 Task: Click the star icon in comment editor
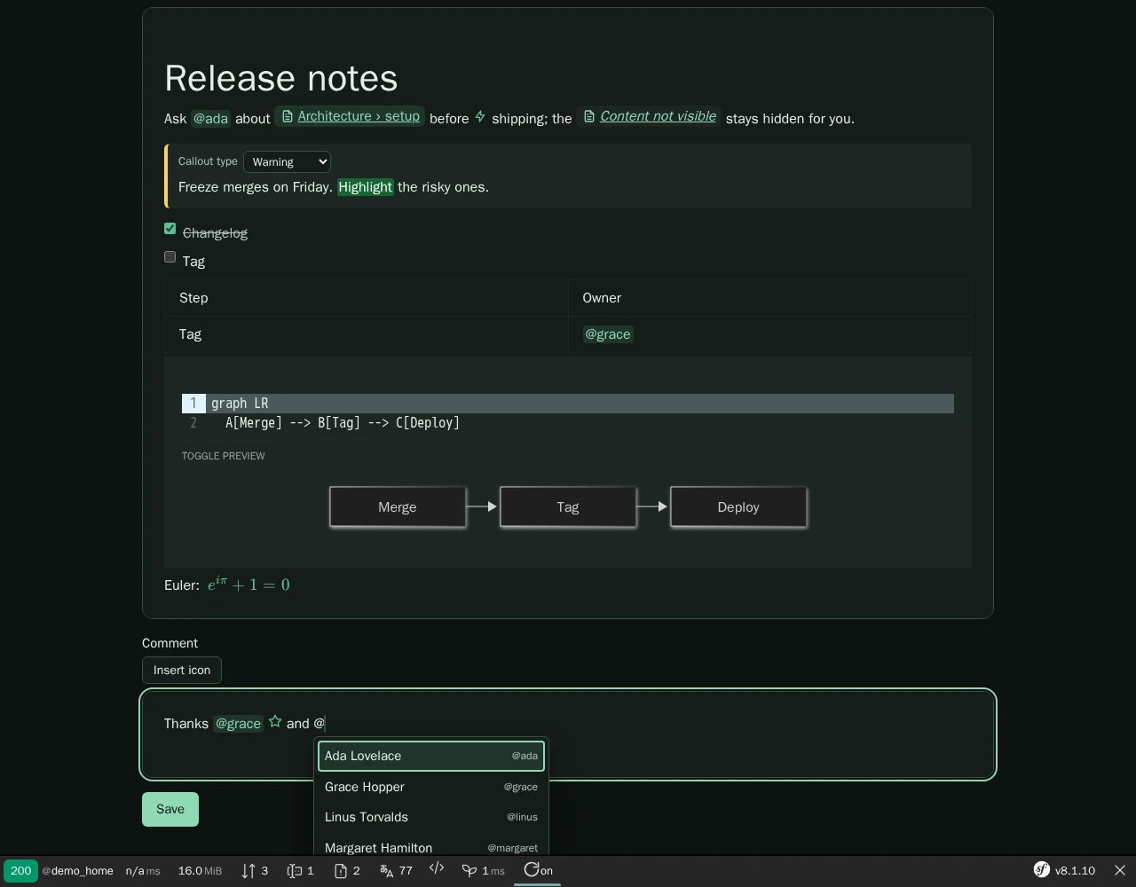tap(275, 722)
